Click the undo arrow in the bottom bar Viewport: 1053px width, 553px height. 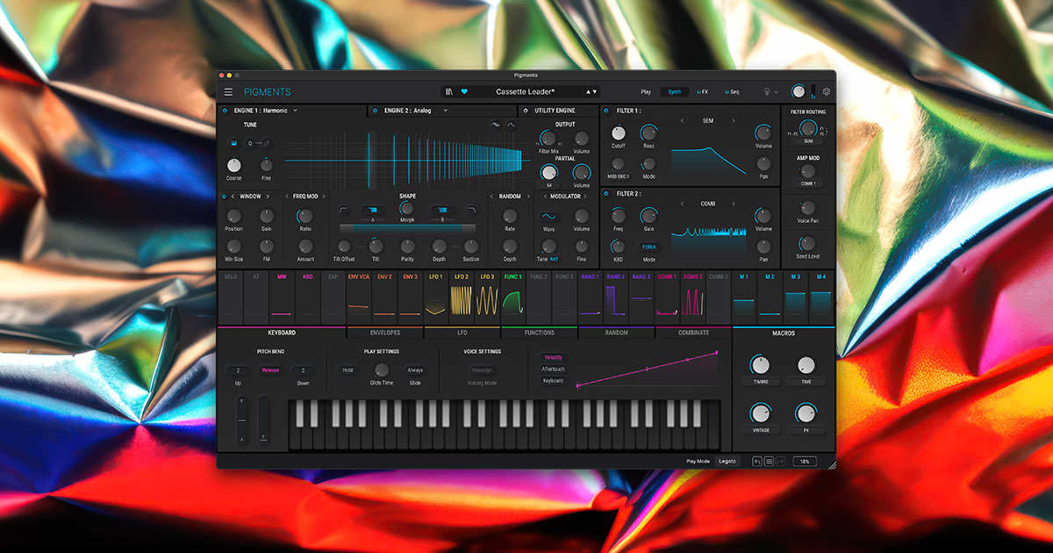tap(756, 461)
